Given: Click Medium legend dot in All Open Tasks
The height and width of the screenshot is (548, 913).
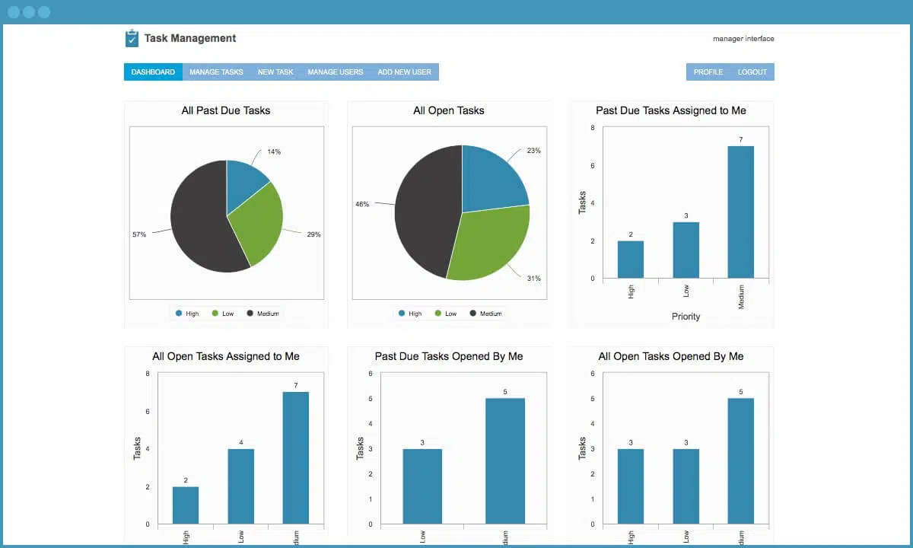Looking at the screenshot, I should (473, 314).
